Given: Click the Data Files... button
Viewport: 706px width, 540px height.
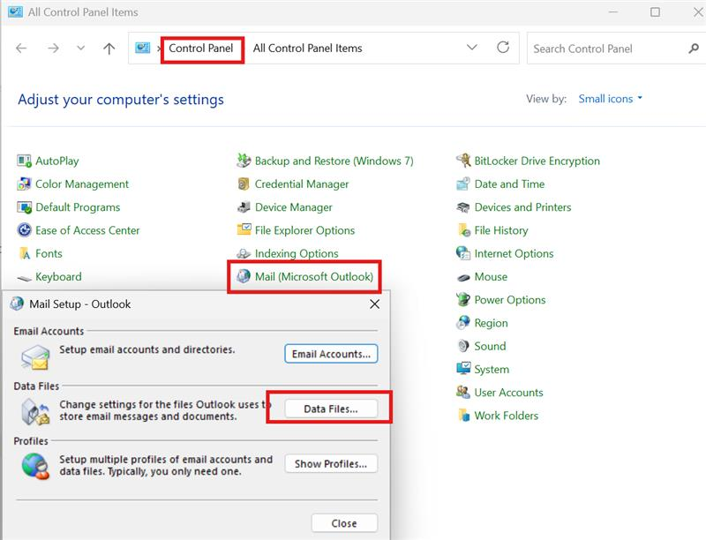Looking at the screenshot, I should click(x=331, y=409).
